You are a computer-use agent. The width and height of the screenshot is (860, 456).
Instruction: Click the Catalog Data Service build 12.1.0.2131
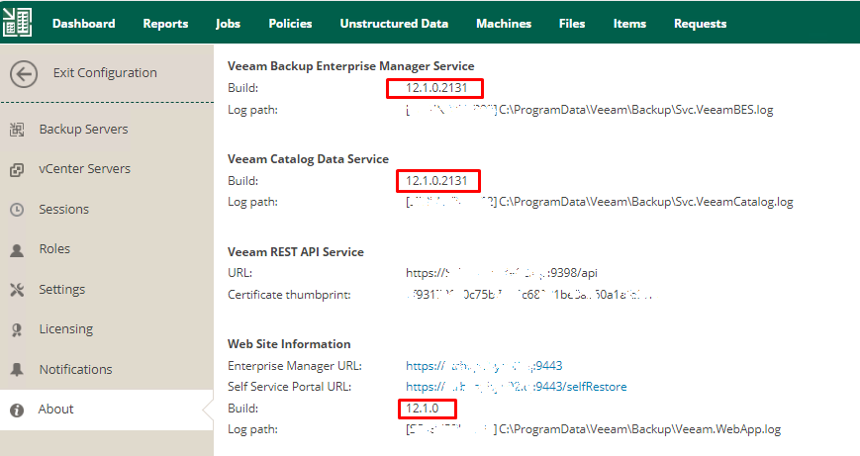(436, 181)
